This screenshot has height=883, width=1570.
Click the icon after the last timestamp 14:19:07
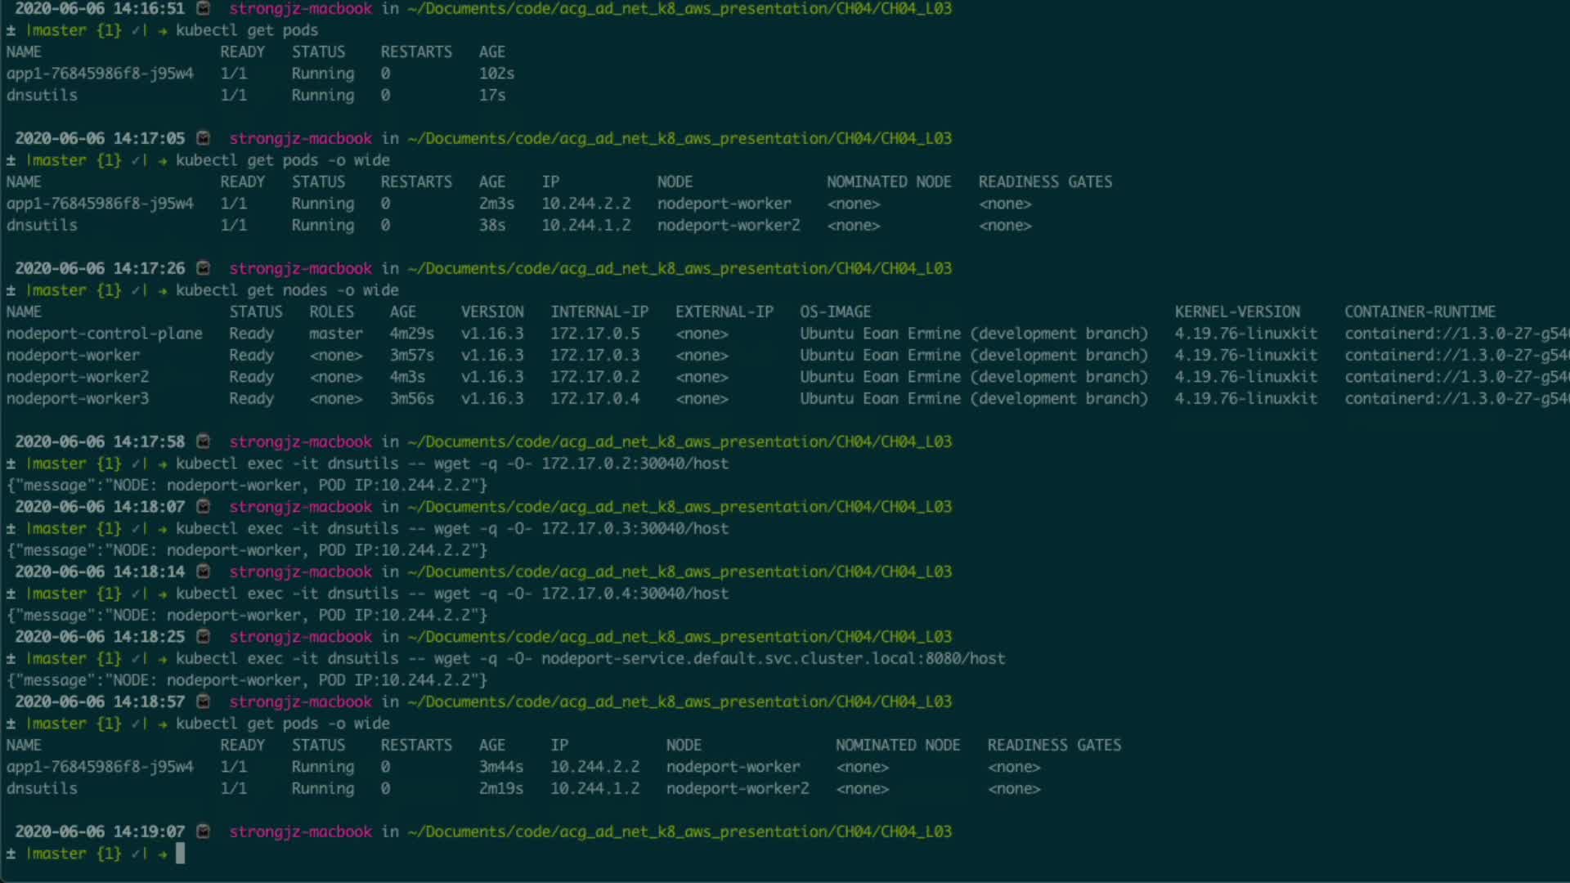pyautogui.click(x=204, y=831)
